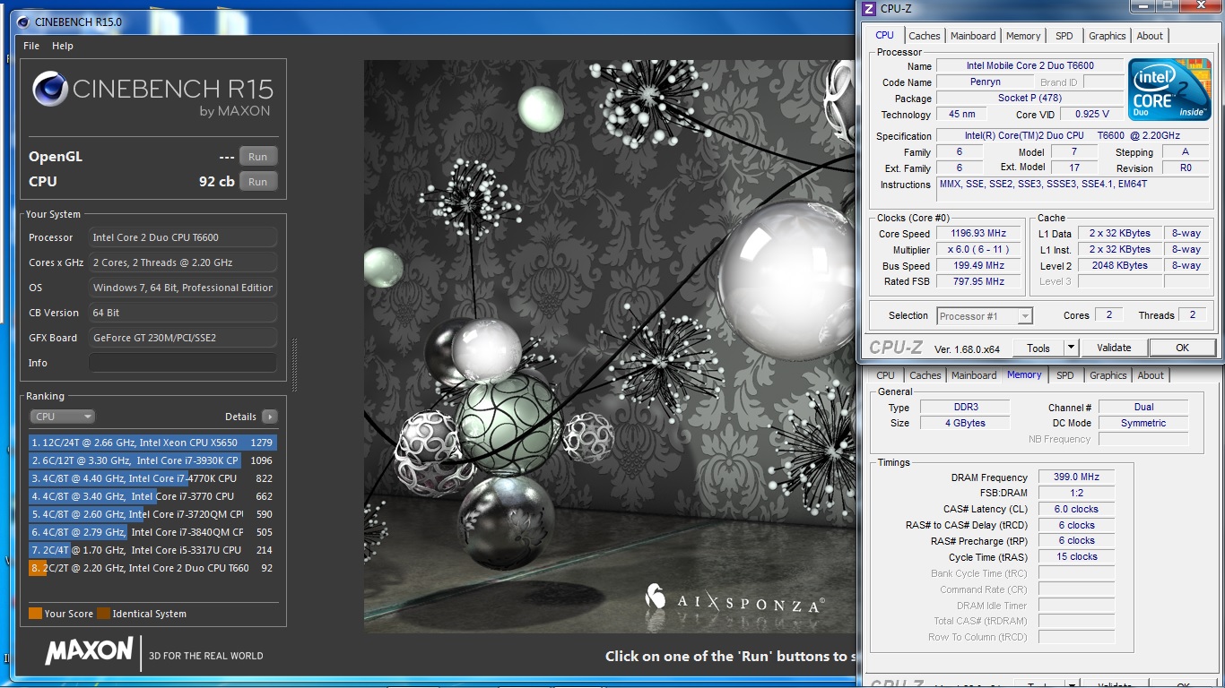Screen dimensions: 1225x688
Task: Click the CPU-Z title bar icon
Action: [869, 8]
